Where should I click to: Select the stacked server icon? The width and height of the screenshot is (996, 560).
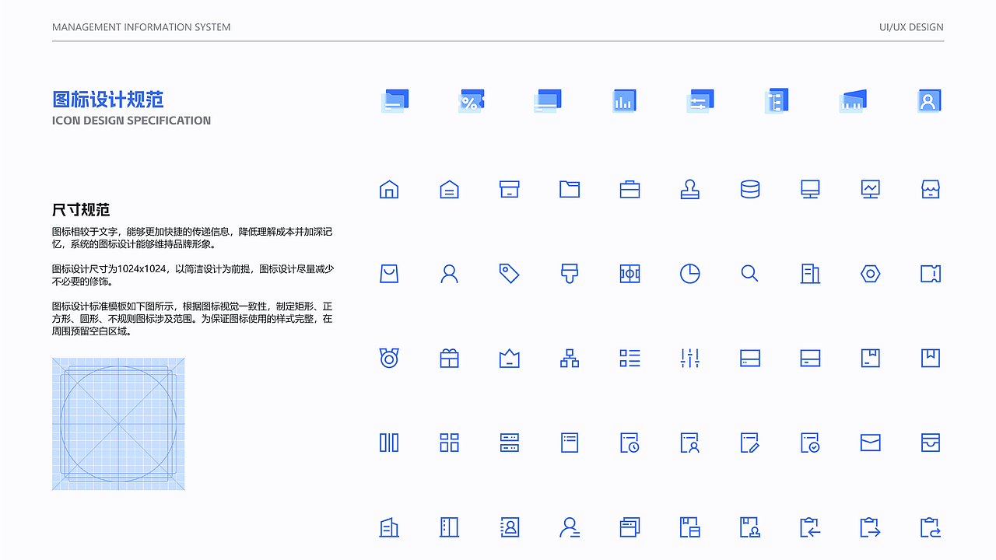[509, 443]
